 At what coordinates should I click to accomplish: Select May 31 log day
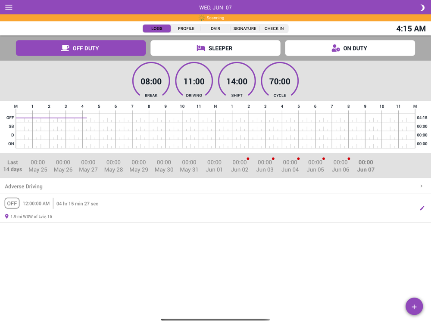pos(189,166)
